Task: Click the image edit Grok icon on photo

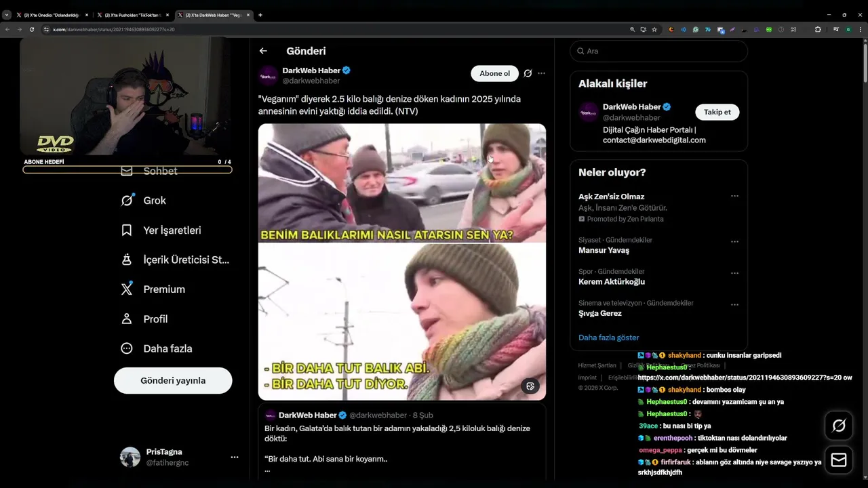Action: coord(530,386)
